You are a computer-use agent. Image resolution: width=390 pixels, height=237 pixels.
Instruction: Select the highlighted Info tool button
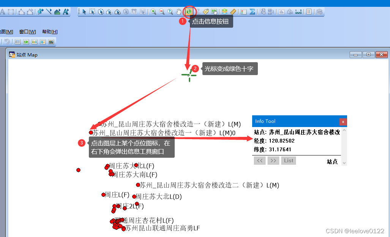[189, 12]
